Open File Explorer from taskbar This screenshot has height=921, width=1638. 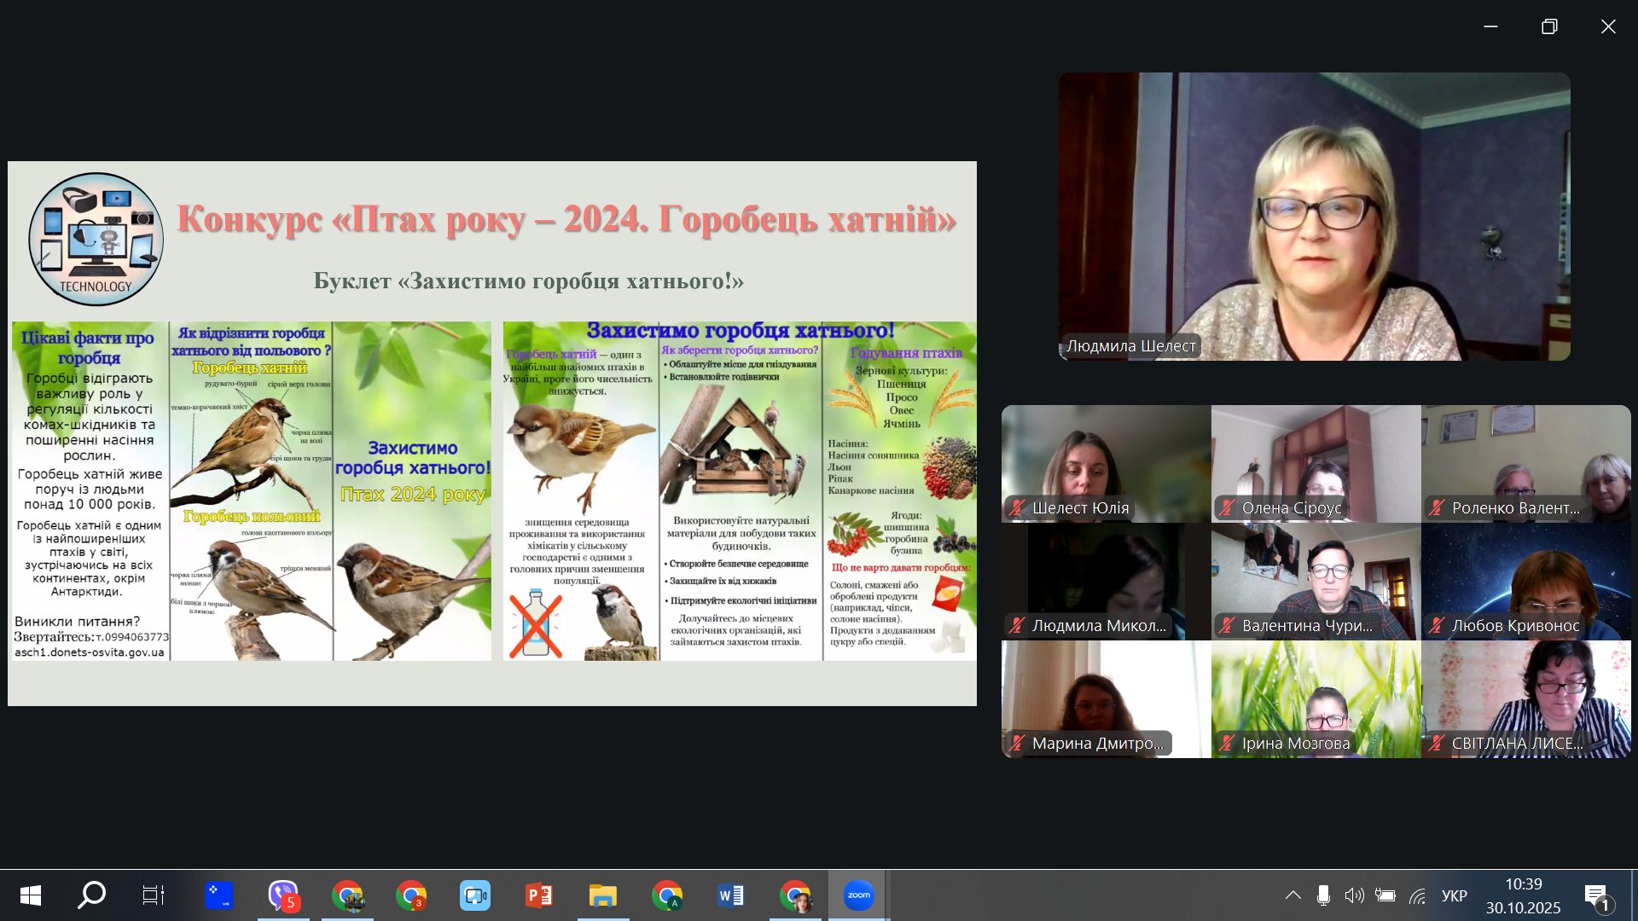603,895
